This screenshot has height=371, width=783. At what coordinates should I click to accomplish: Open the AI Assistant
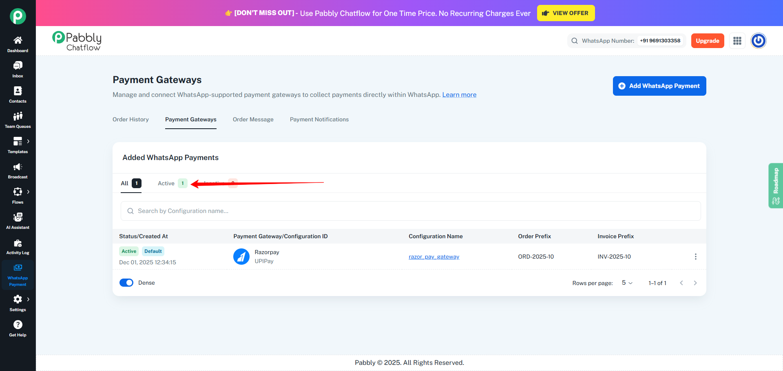pos(18,221)
